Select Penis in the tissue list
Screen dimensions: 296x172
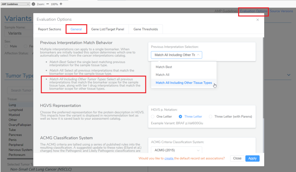(12, 140)
